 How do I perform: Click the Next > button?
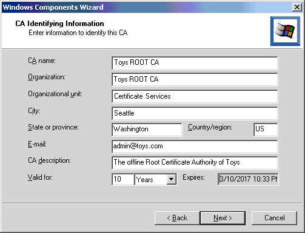(223, 218)
